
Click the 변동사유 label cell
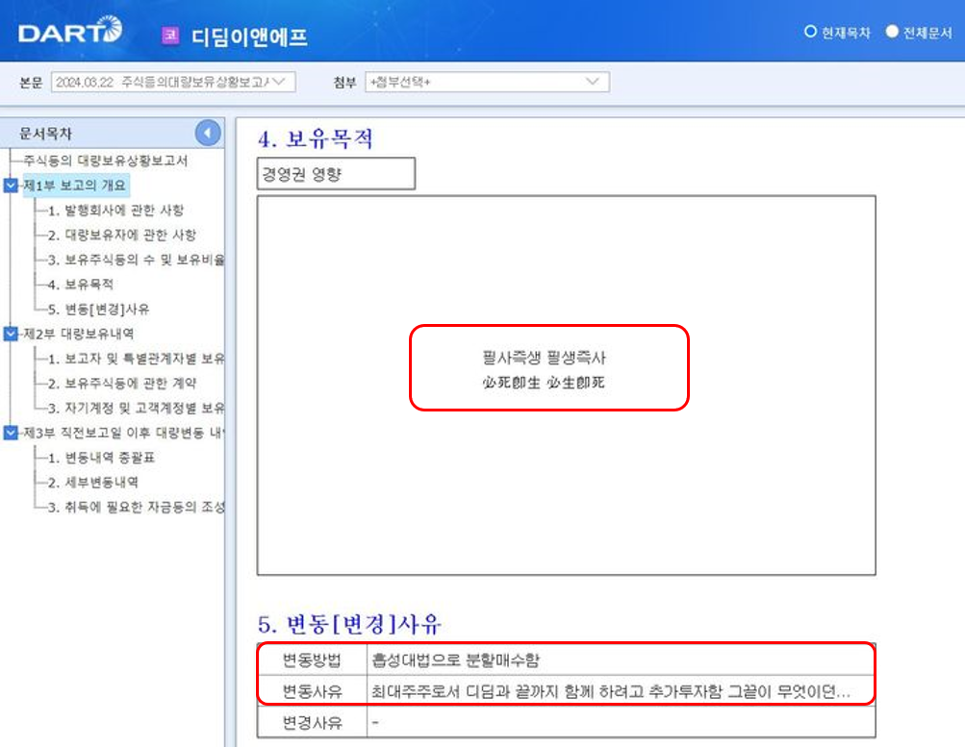pos(312,691)
